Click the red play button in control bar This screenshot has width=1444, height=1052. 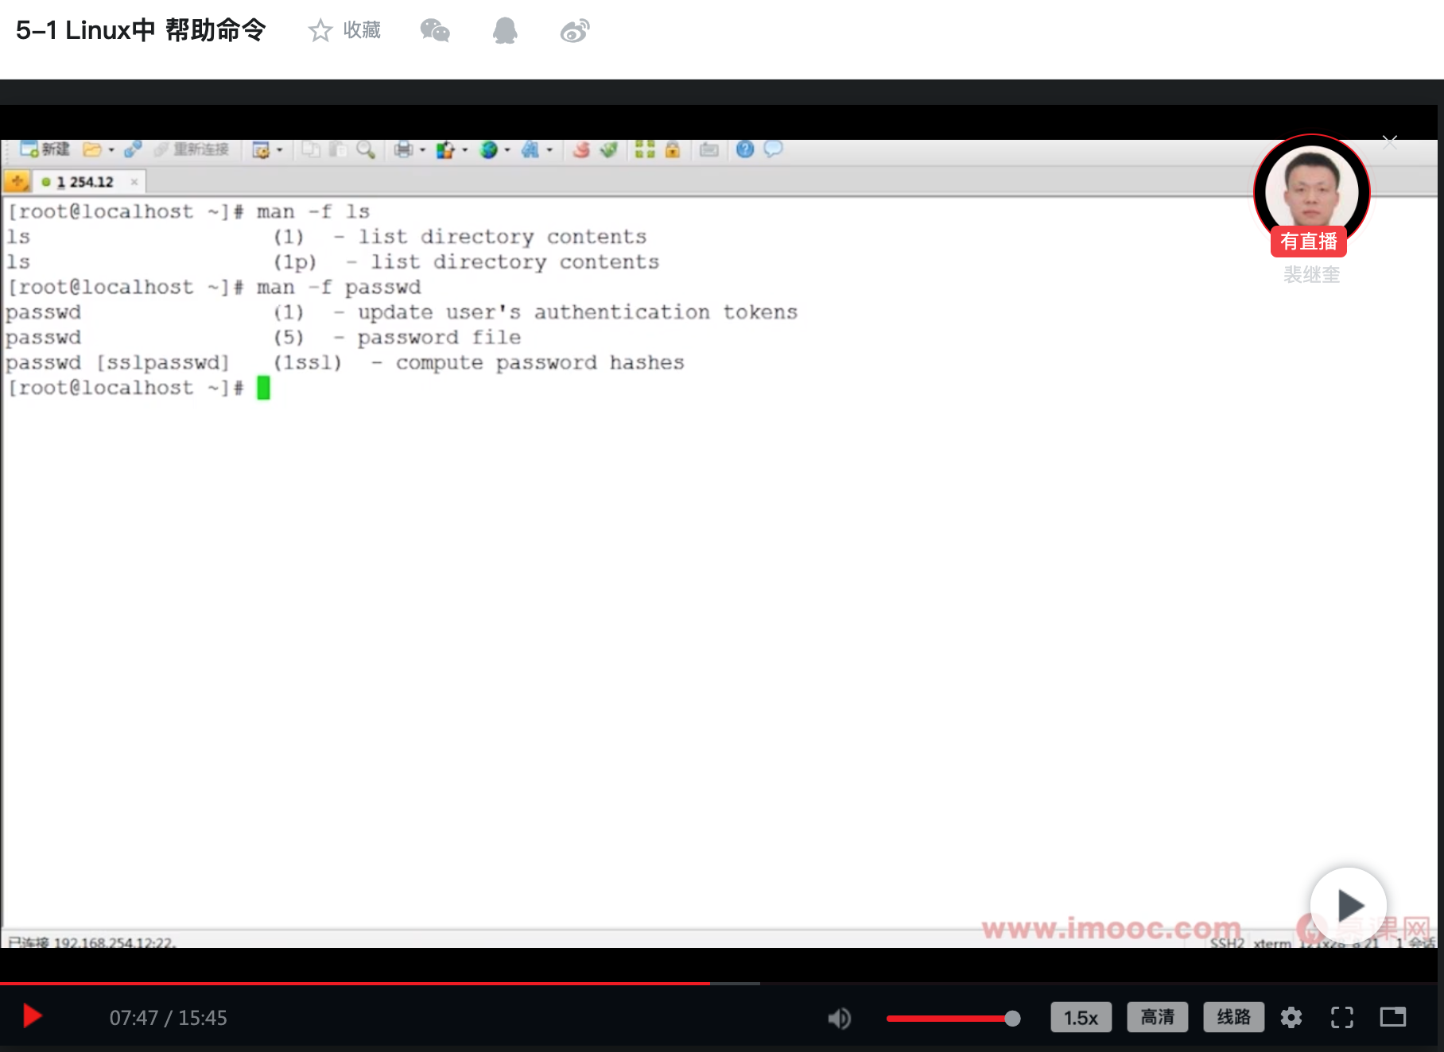point(33,1016)
